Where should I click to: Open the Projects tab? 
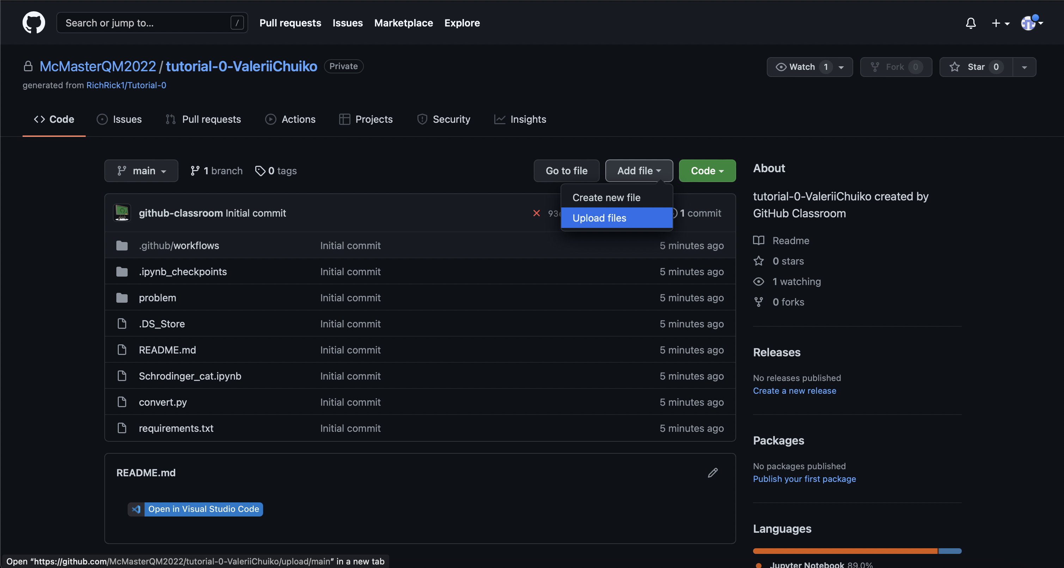(366, 119)
